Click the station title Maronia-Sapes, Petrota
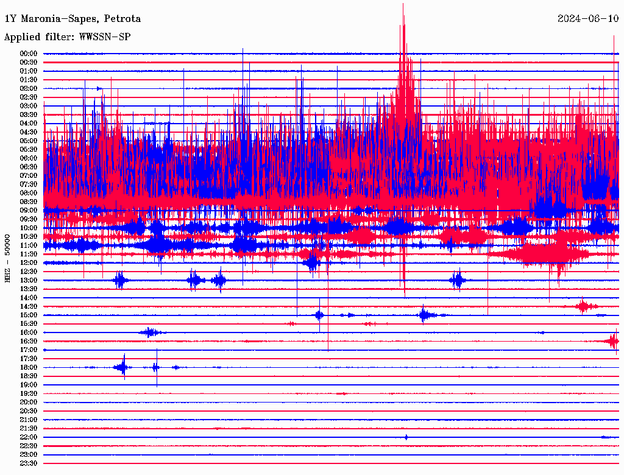Image resolution: width=624 pixels, height=475 pixels. [x=73, y=19]
